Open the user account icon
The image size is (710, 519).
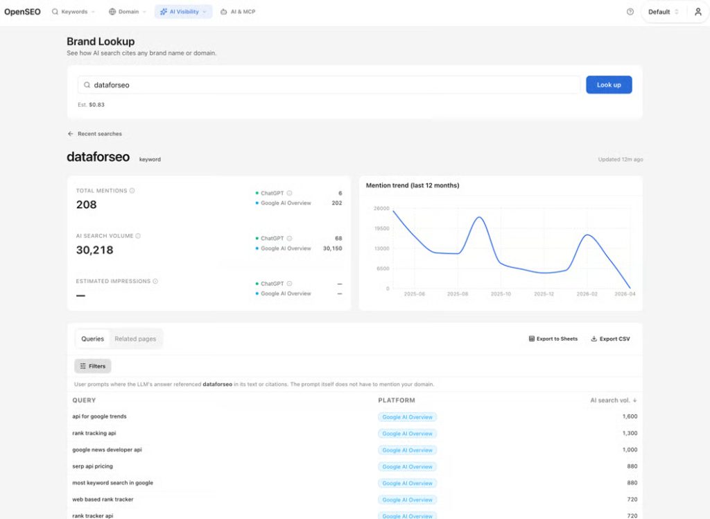coord(698,12)
